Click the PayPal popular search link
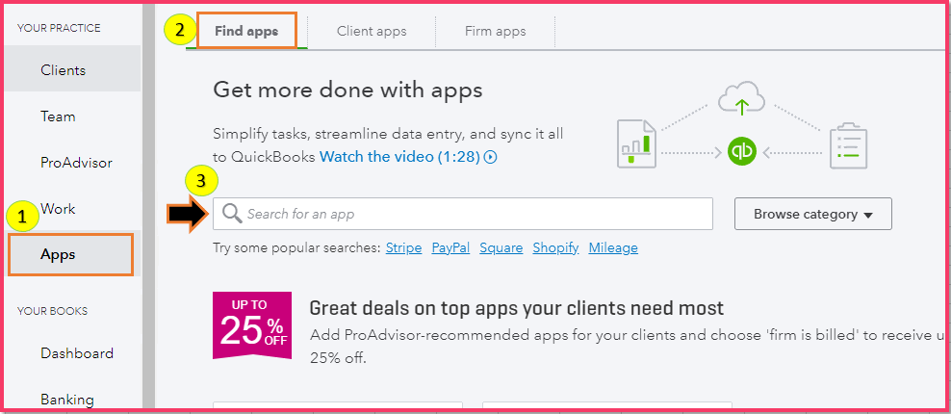This screenshot has width=951, height=414. click(450, 247)
